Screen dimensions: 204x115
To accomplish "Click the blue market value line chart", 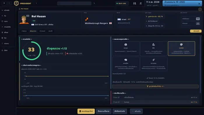I will [x=67, y=95].
